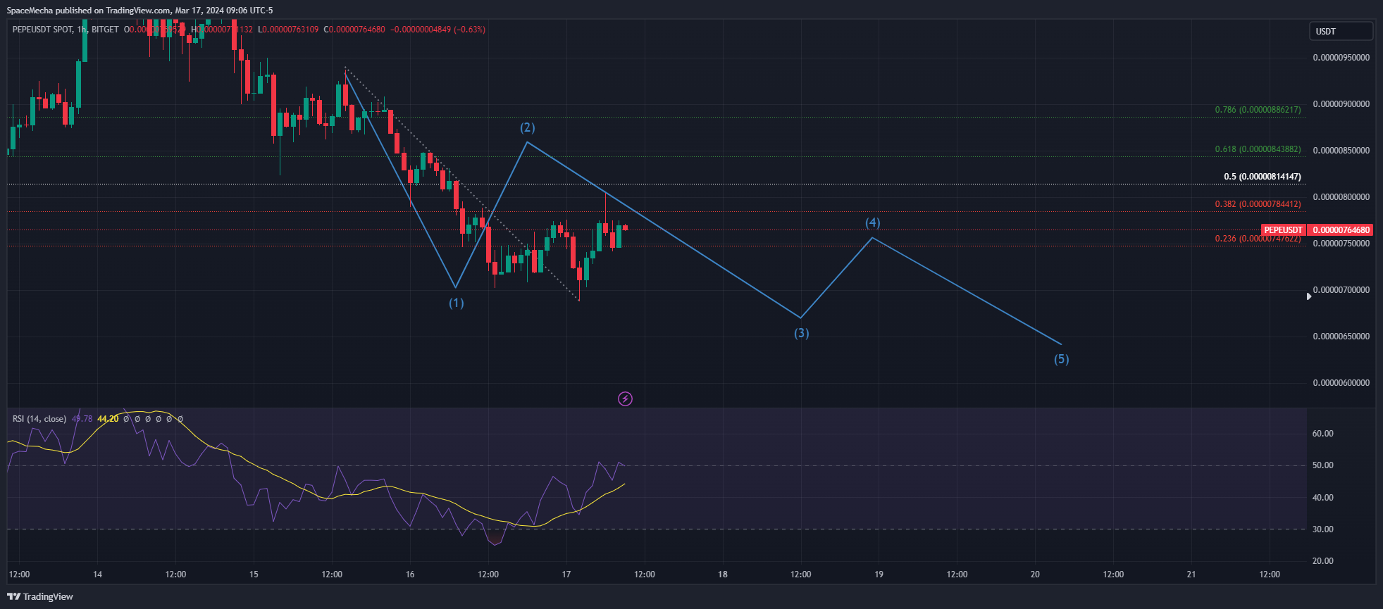
Task: Click the 0.382 Fibonacci level label
Action: 1258,204
